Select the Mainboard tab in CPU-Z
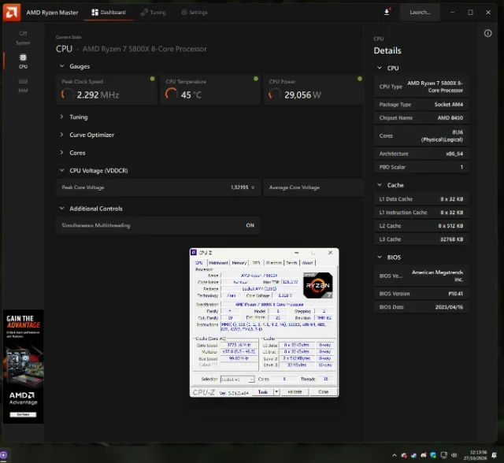Image resolution: width=504 pixels, height=463 pixels. 218,263
